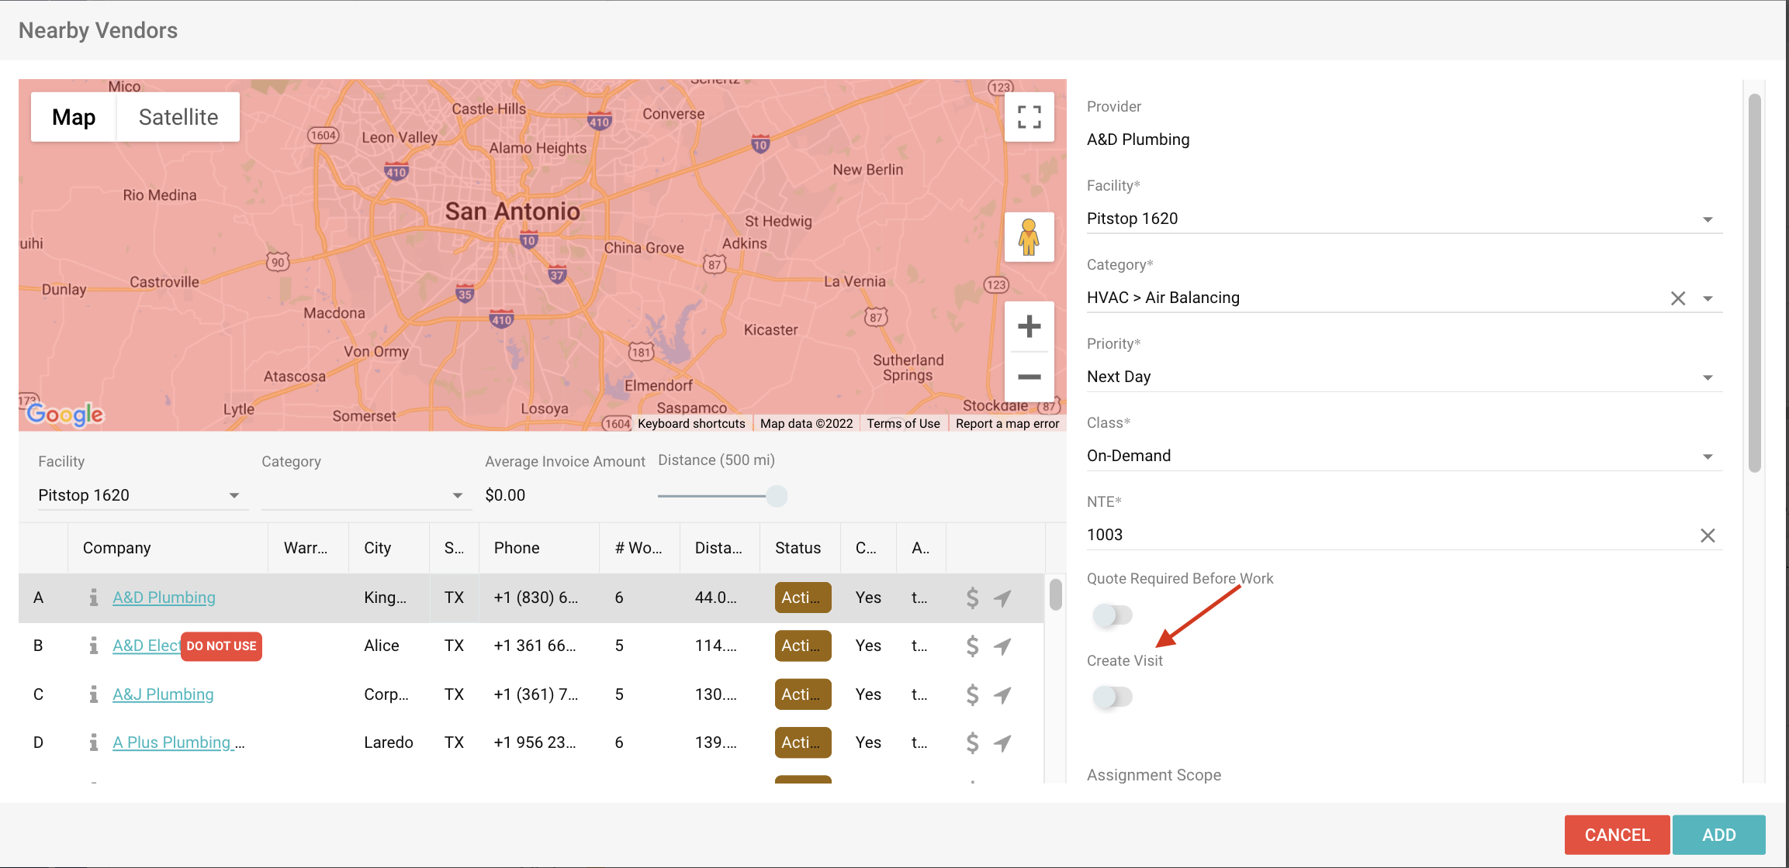Click the ADD button

coord(1718,835)
